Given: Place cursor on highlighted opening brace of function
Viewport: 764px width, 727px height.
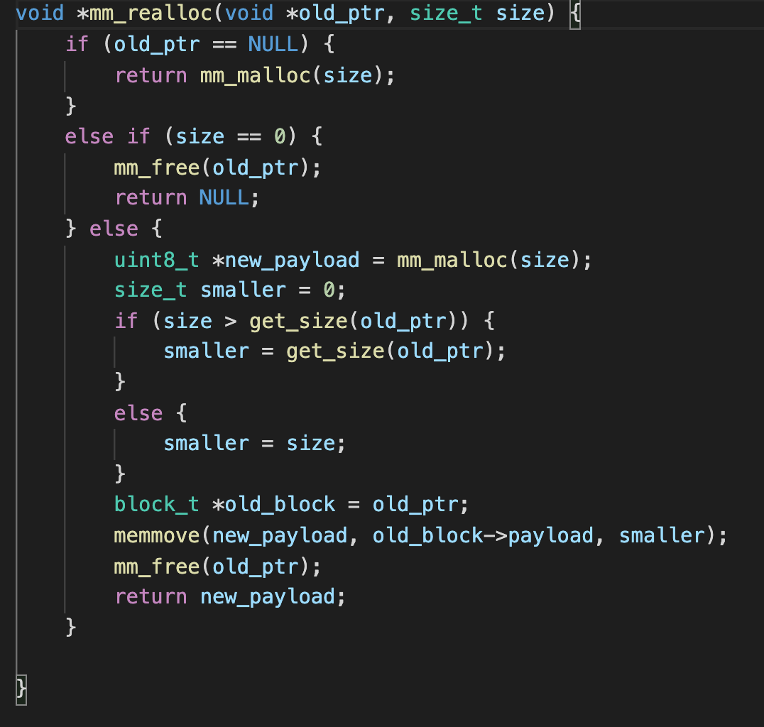Looking at the screenshot, I should pyautogui.click(x=574, y=13).
